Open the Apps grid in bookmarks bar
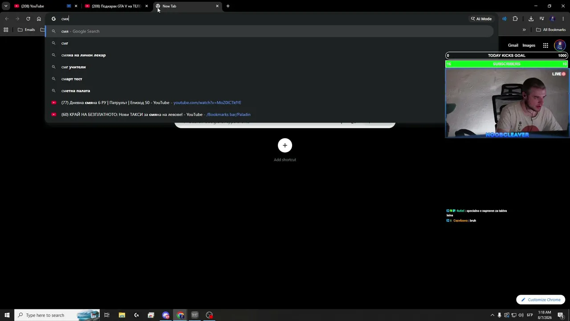Image resolution: width=570 pixels, height=321 pixels. point(6,30)
